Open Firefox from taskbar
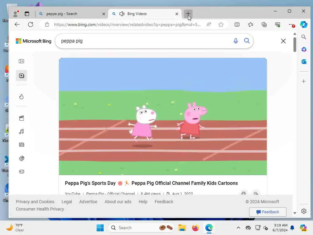The height and width of the screenshot is (235, 313). point(195,228)
